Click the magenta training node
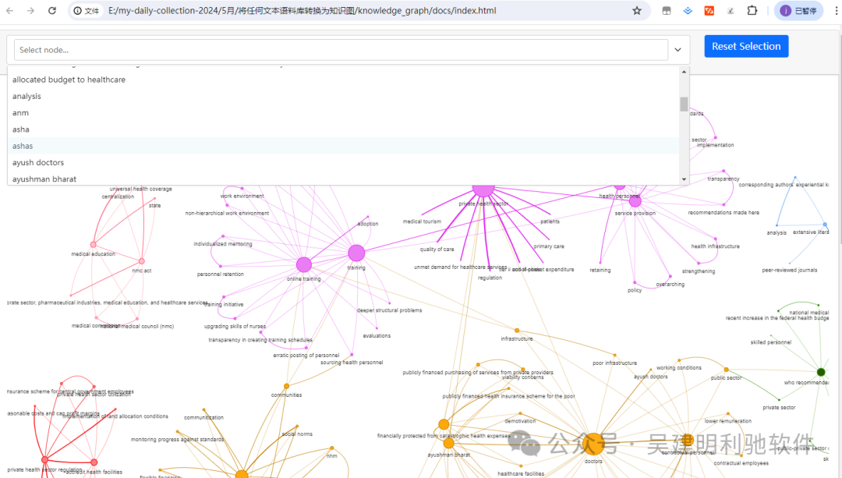The width and height of the screenshot is (842, 478). 356,253
